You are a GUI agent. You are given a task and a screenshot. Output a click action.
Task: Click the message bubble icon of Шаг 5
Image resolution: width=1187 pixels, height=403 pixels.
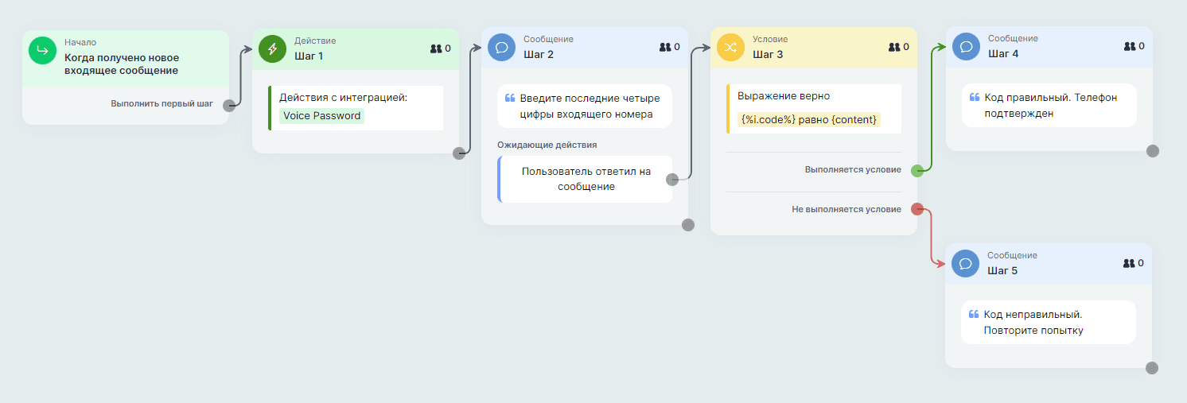966,263
